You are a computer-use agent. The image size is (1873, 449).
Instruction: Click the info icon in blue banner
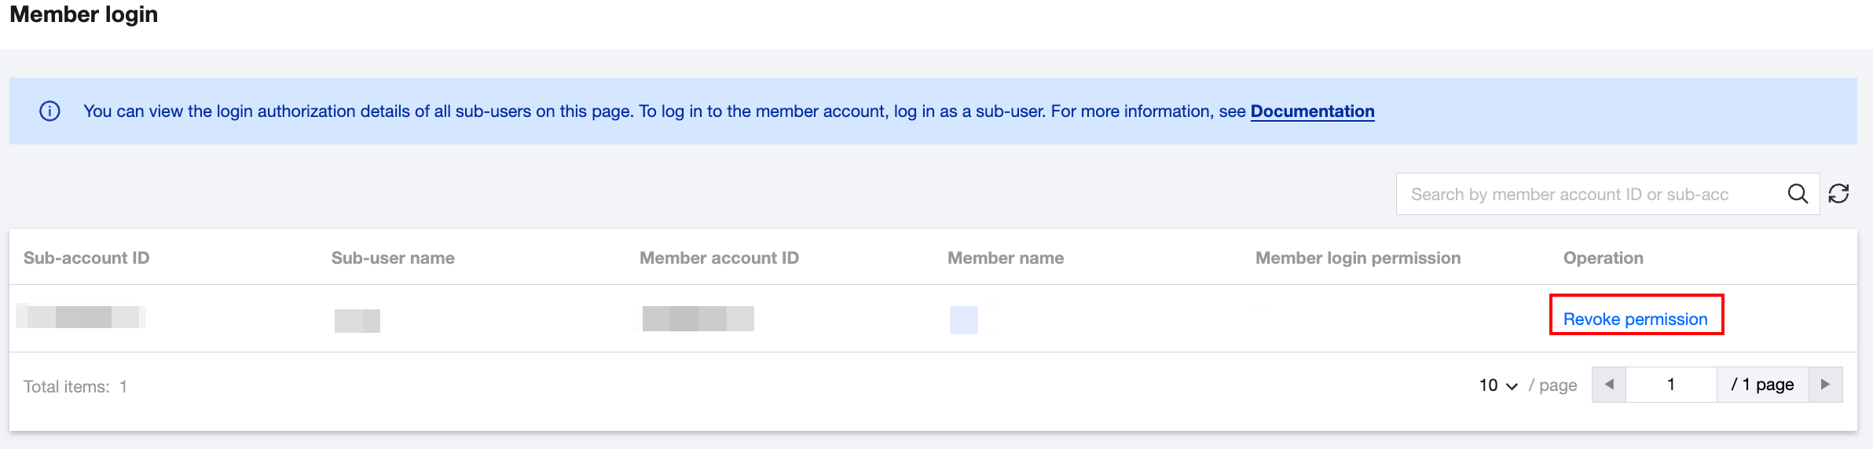(49, 111)
